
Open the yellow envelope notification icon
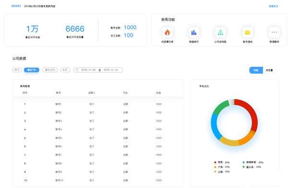[247, 33]
